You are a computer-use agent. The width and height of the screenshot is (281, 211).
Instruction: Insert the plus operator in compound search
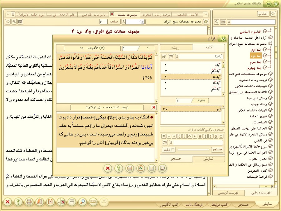click(174, 136)
